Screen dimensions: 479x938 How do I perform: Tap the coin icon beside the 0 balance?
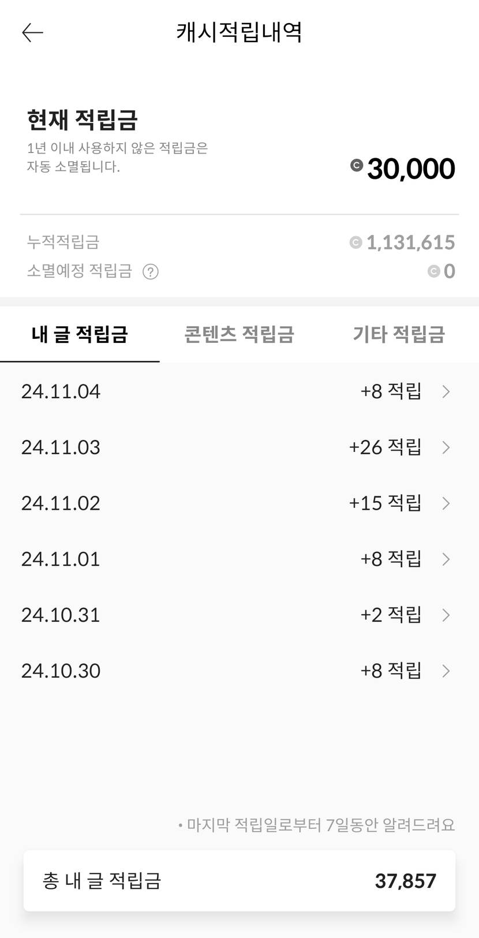pos(433,271)
